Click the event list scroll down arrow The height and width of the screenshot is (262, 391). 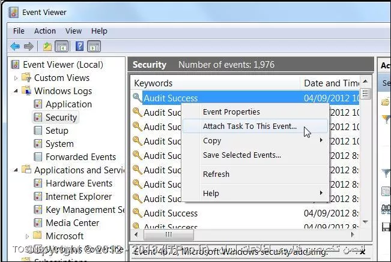click(365, 221)
